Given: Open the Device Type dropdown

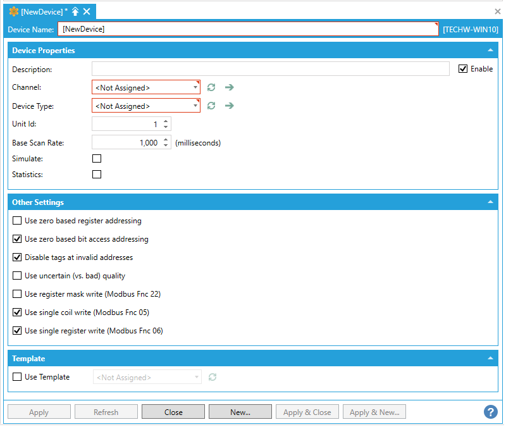Looking at the screenshot, I should coord(146,106).
